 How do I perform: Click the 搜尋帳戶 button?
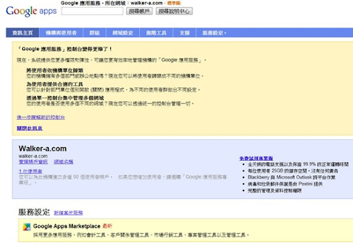coord(139,11)
